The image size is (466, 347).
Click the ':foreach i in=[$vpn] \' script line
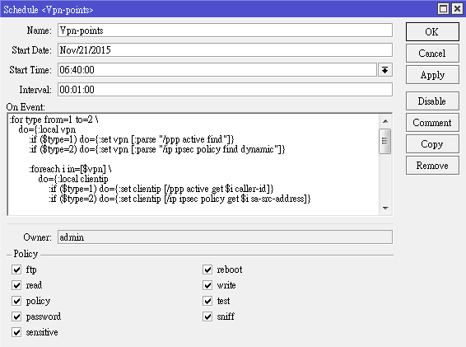70,169
